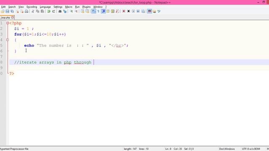Save the file with the Save icon

click(7, 11)
